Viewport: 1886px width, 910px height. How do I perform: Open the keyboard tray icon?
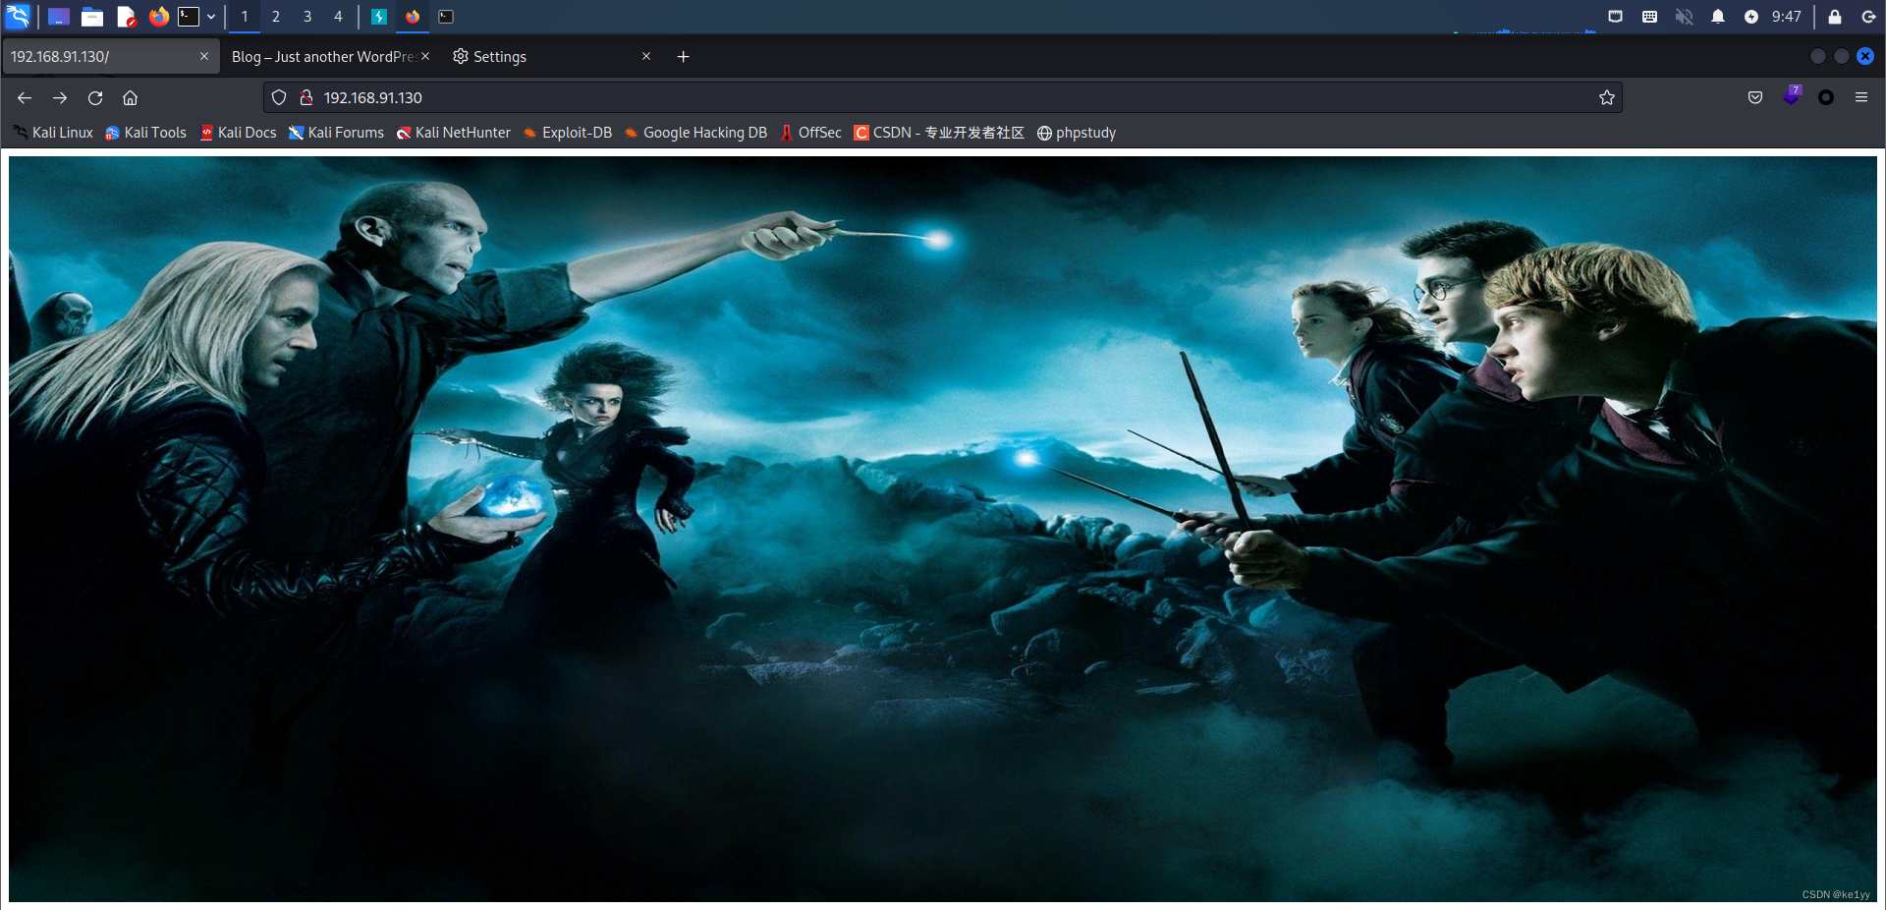coord(1649,17)
